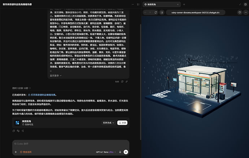
Task: Click the conversation title 制作雨夜便利店街角微缩场景
Action: pyautogui.click(x=17, y=4)
